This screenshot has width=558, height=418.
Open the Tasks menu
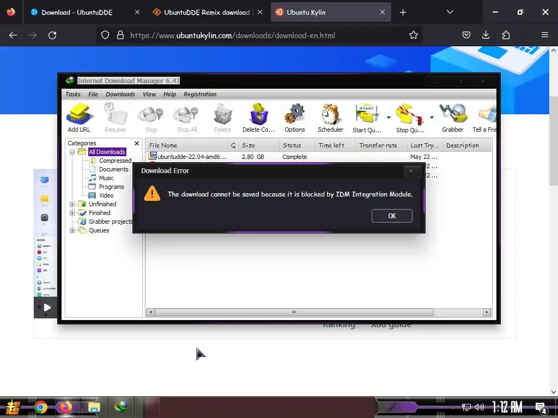coord(73,94)
